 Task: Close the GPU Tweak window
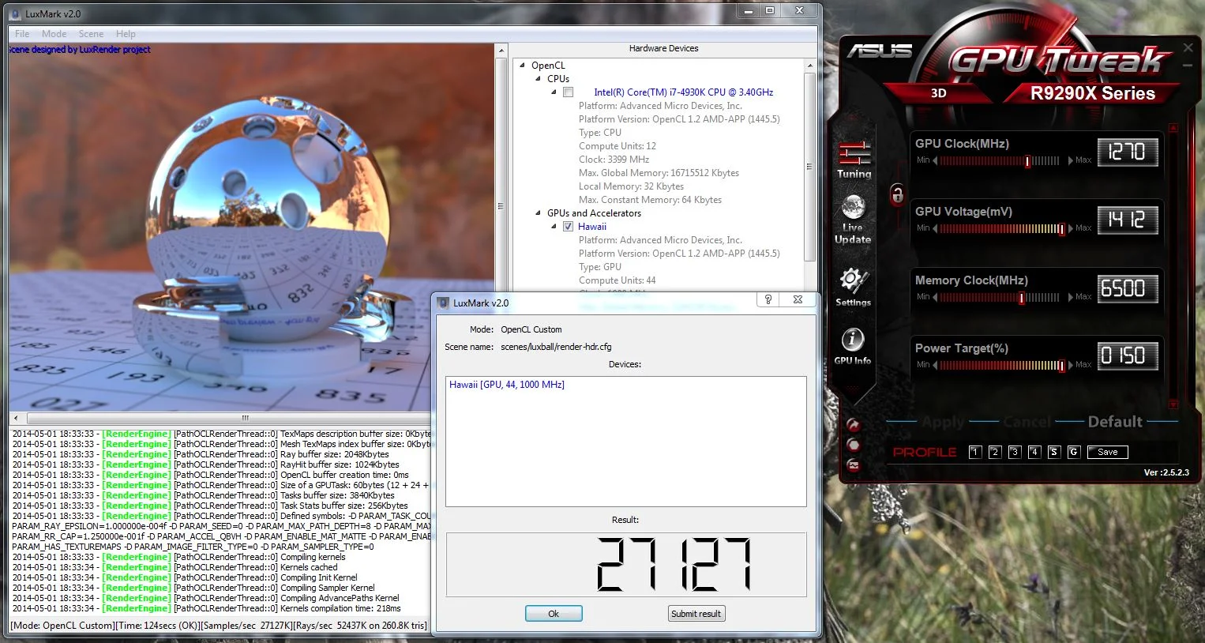(1188, 48)
